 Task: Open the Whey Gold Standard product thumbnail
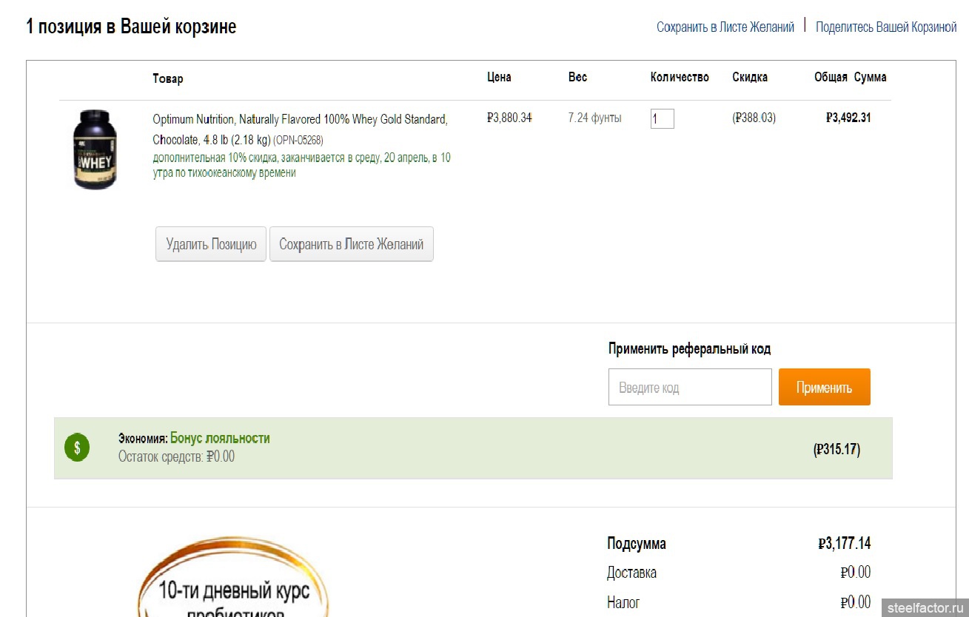pyautogui.click(x=95, y=149)
